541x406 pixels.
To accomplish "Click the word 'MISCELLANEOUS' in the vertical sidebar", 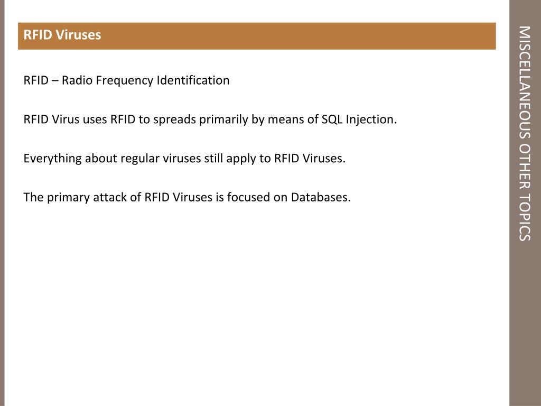I will (525, 82).
